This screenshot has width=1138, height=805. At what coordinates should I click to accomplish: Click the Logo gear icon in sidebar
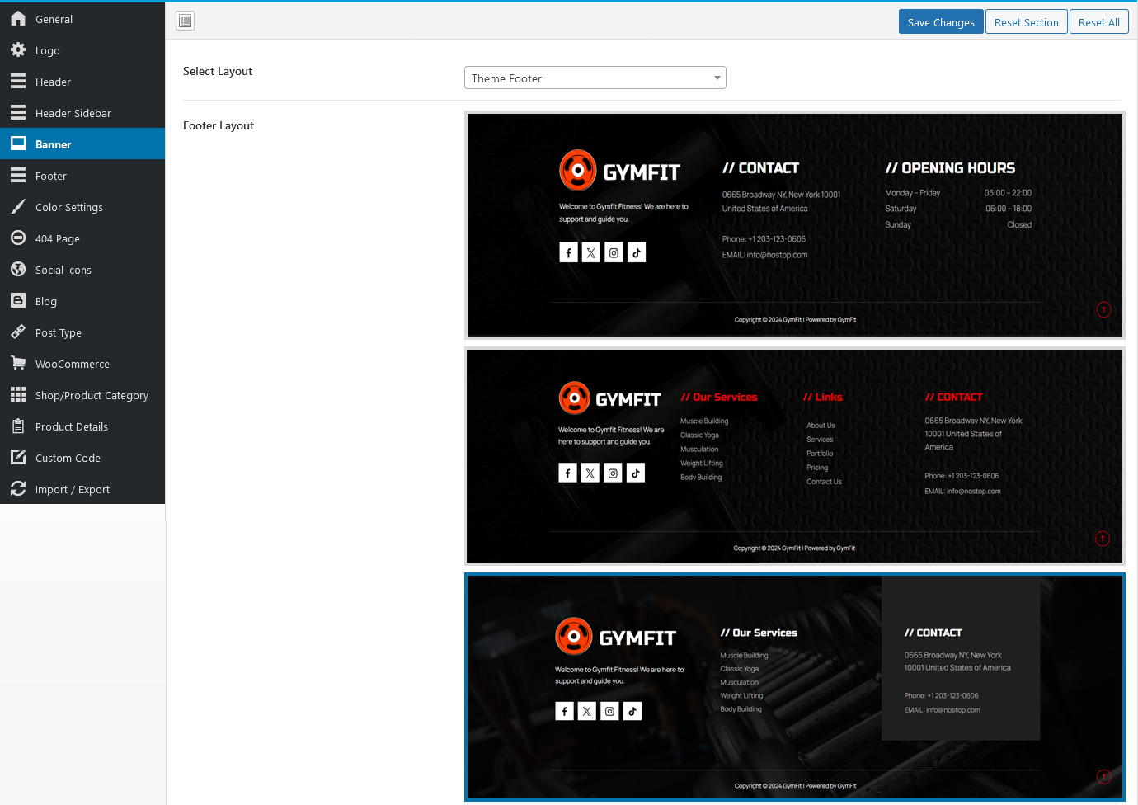click(18, 50)
